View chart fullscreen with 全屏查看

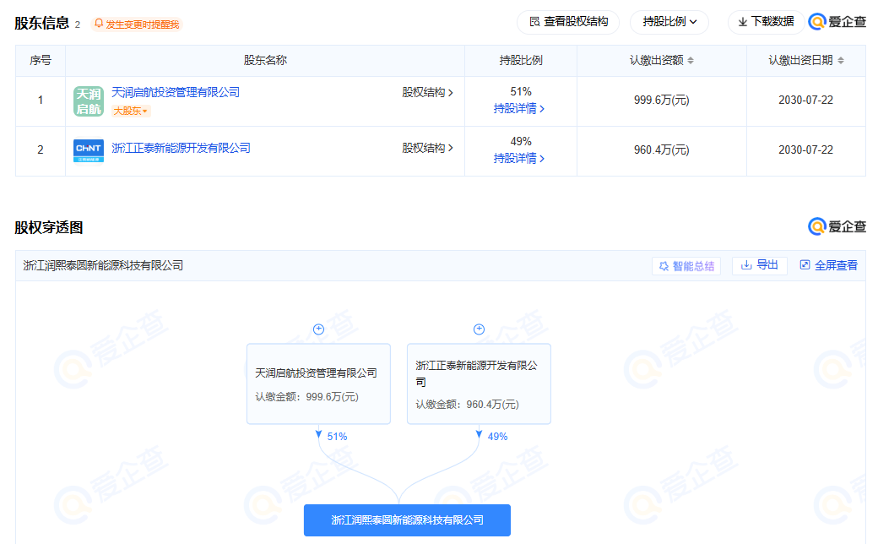pos(828,265)
